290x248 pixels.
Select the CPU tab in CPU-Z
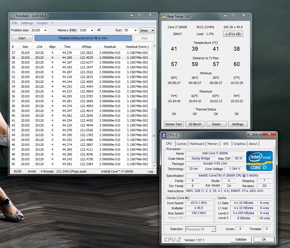click(169, 144)
